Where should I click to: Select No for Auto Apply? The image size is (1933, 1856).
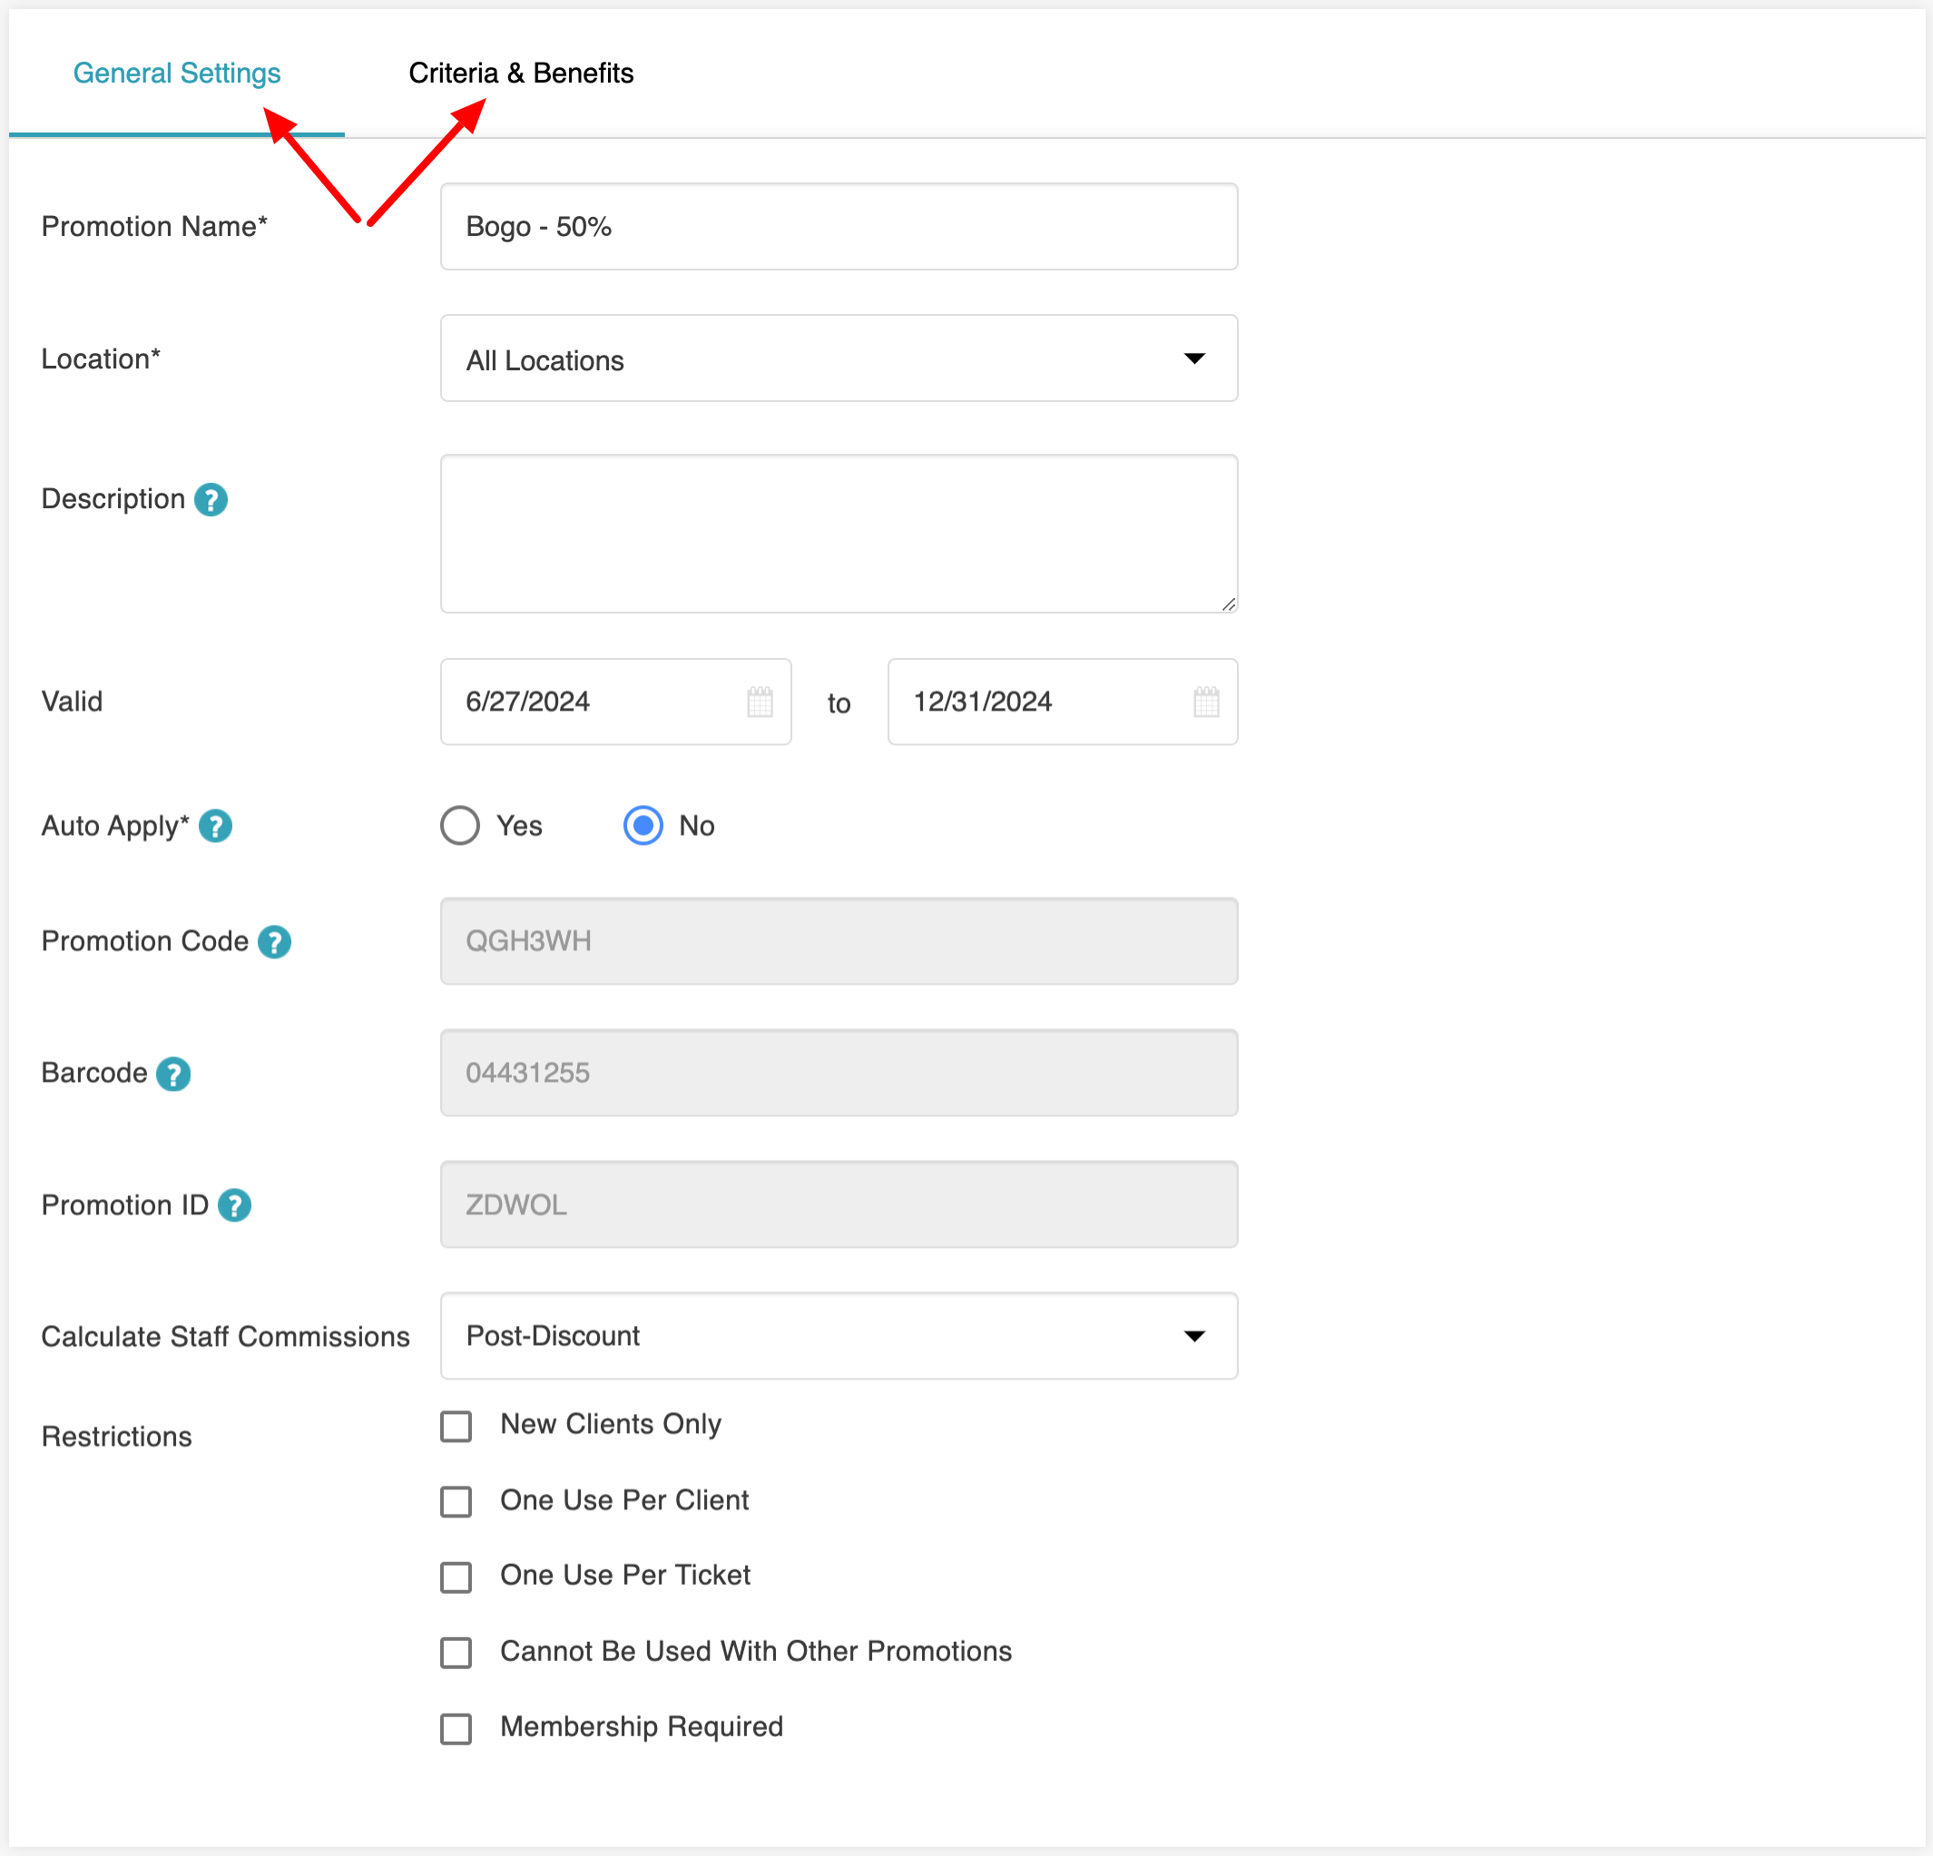tap(643, 827)
